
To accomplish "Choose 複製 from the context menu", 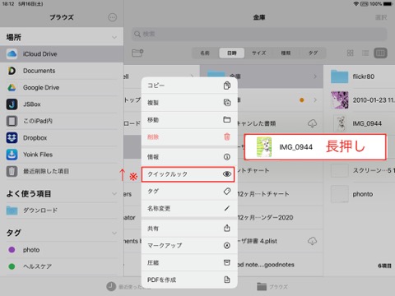I will coord(189,103).
